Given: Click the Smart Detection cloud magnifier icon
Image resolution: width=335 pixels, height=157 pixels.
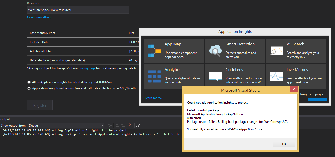Looking at the screenshot, I should point(216,50).
